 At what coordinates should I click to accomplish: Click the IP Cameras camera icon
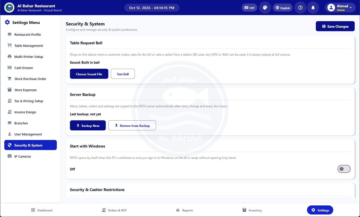point(10,156)
